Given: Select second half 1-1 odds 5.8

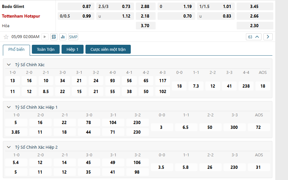Looking at the screenshot, I should [x=186, y=167].
